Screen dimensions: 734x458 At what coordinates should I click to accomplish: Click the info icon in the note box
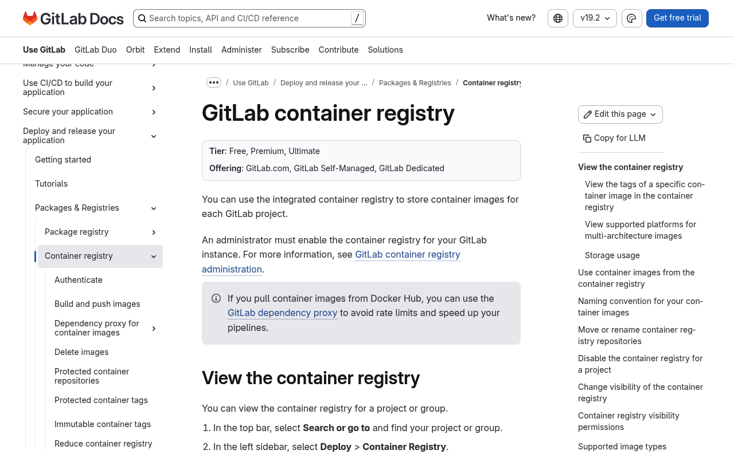click(216, 298)
